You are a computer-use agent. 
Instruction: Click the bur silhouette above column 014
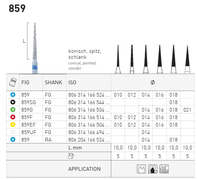tap(146, 59)
